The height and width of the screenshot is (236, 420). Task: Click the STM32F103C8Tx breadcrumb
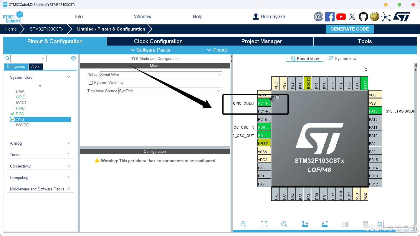click(47, 29)
